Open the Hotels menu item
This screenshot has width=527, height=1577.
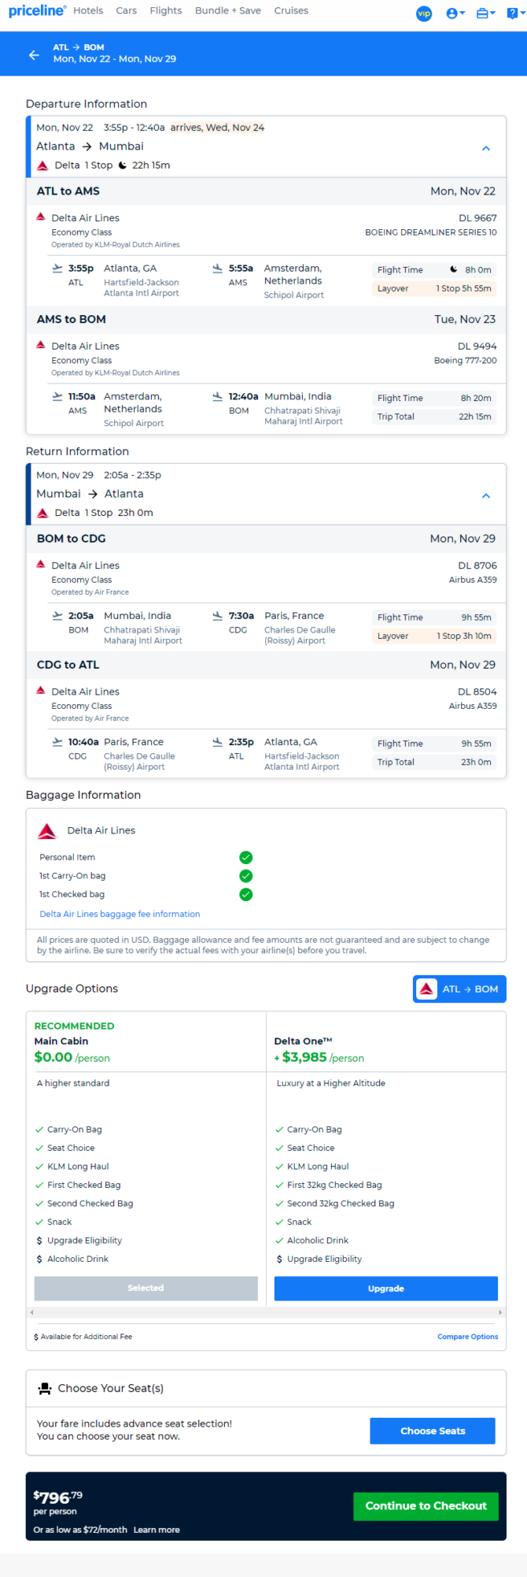(x=88, y=11)
